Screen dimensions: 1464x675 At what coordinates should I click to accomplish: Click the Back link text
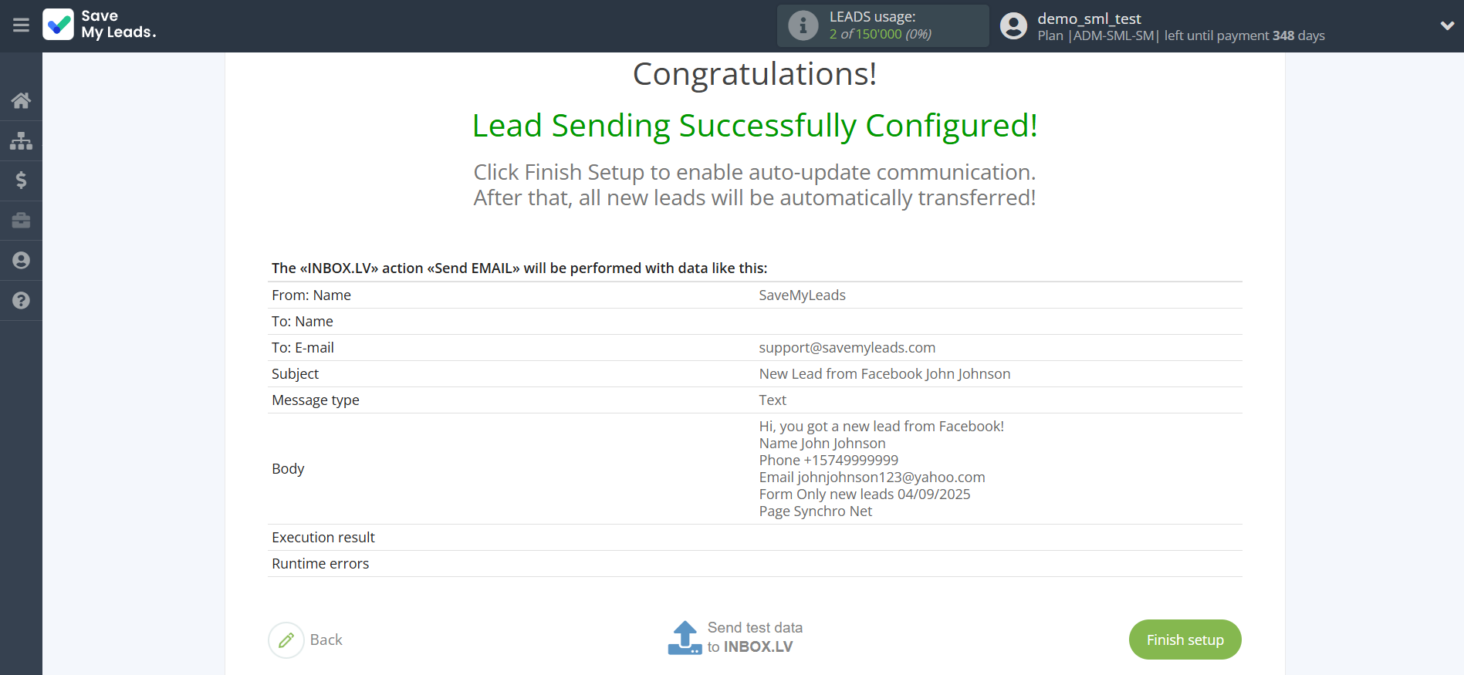[326, 640]
